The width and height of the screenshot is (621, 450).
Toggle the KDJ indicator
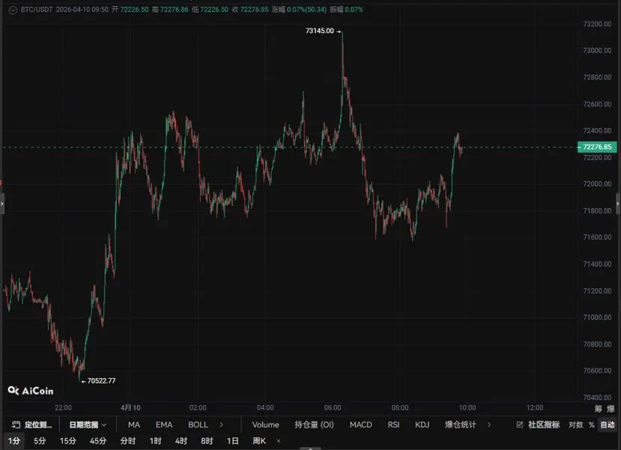point(422,425)
